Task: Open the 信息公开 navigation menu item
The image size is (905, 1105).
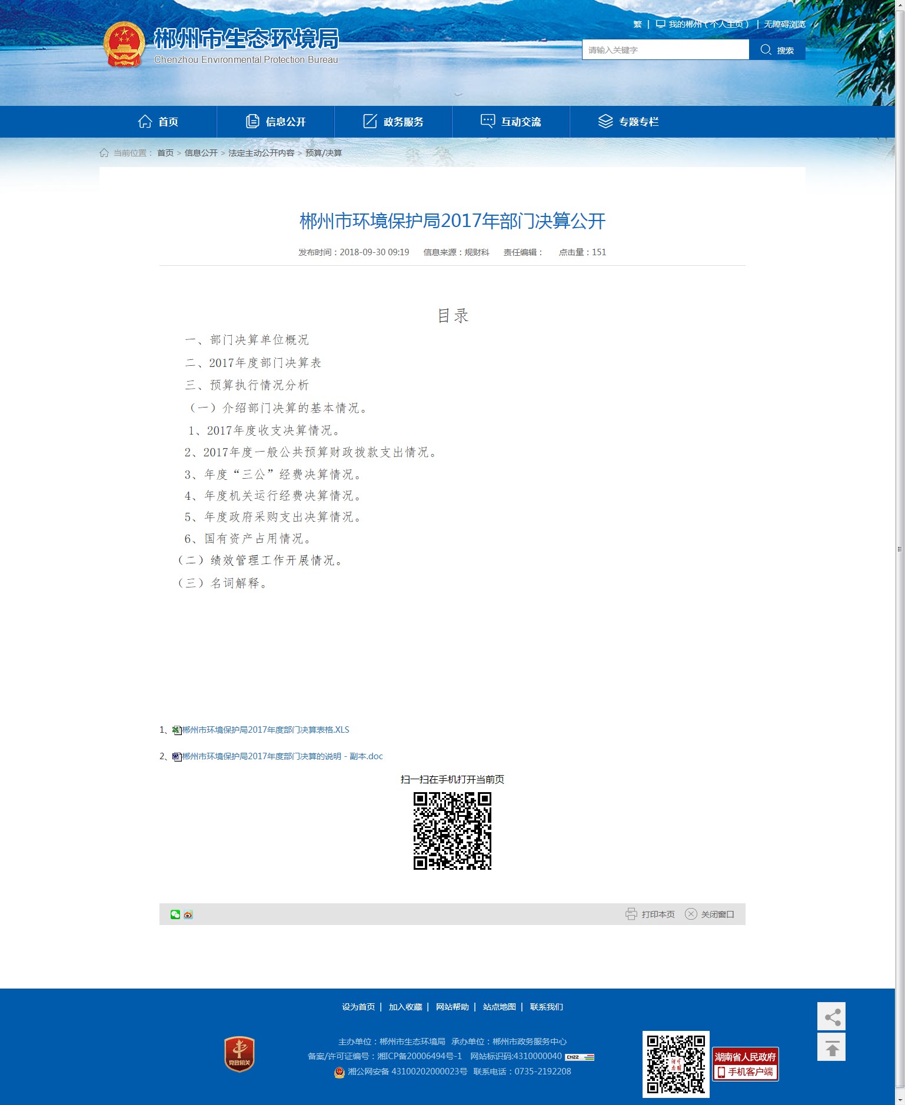Action: point(276,122)
